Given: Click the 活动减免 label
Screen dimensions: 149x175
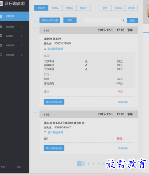Looking at the screenshot, I should click(x=49, y=83).
